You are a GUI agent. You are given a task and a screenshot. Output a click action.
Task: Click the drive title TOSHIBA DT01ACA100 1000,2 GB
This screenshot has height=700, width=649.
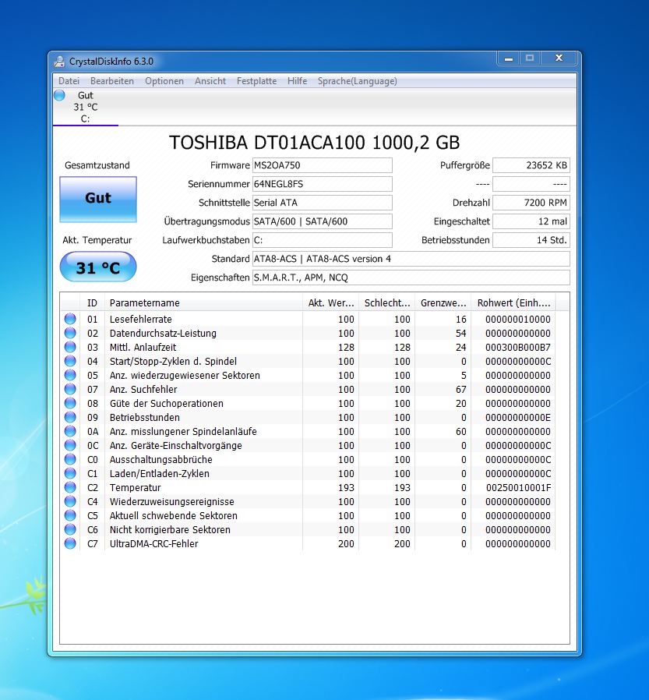314,143
